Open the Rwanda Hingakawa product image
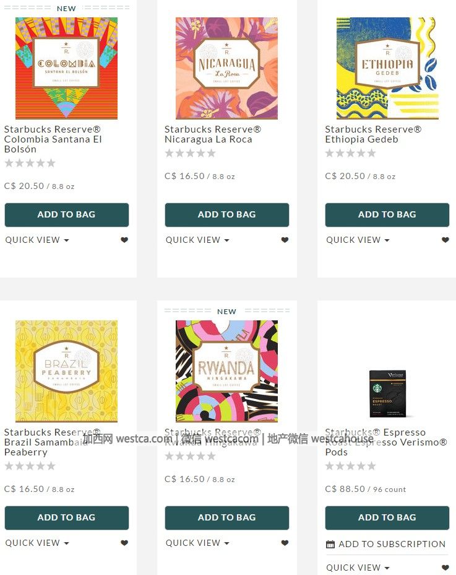Viewport: 456px width, 575px height. 226,371
